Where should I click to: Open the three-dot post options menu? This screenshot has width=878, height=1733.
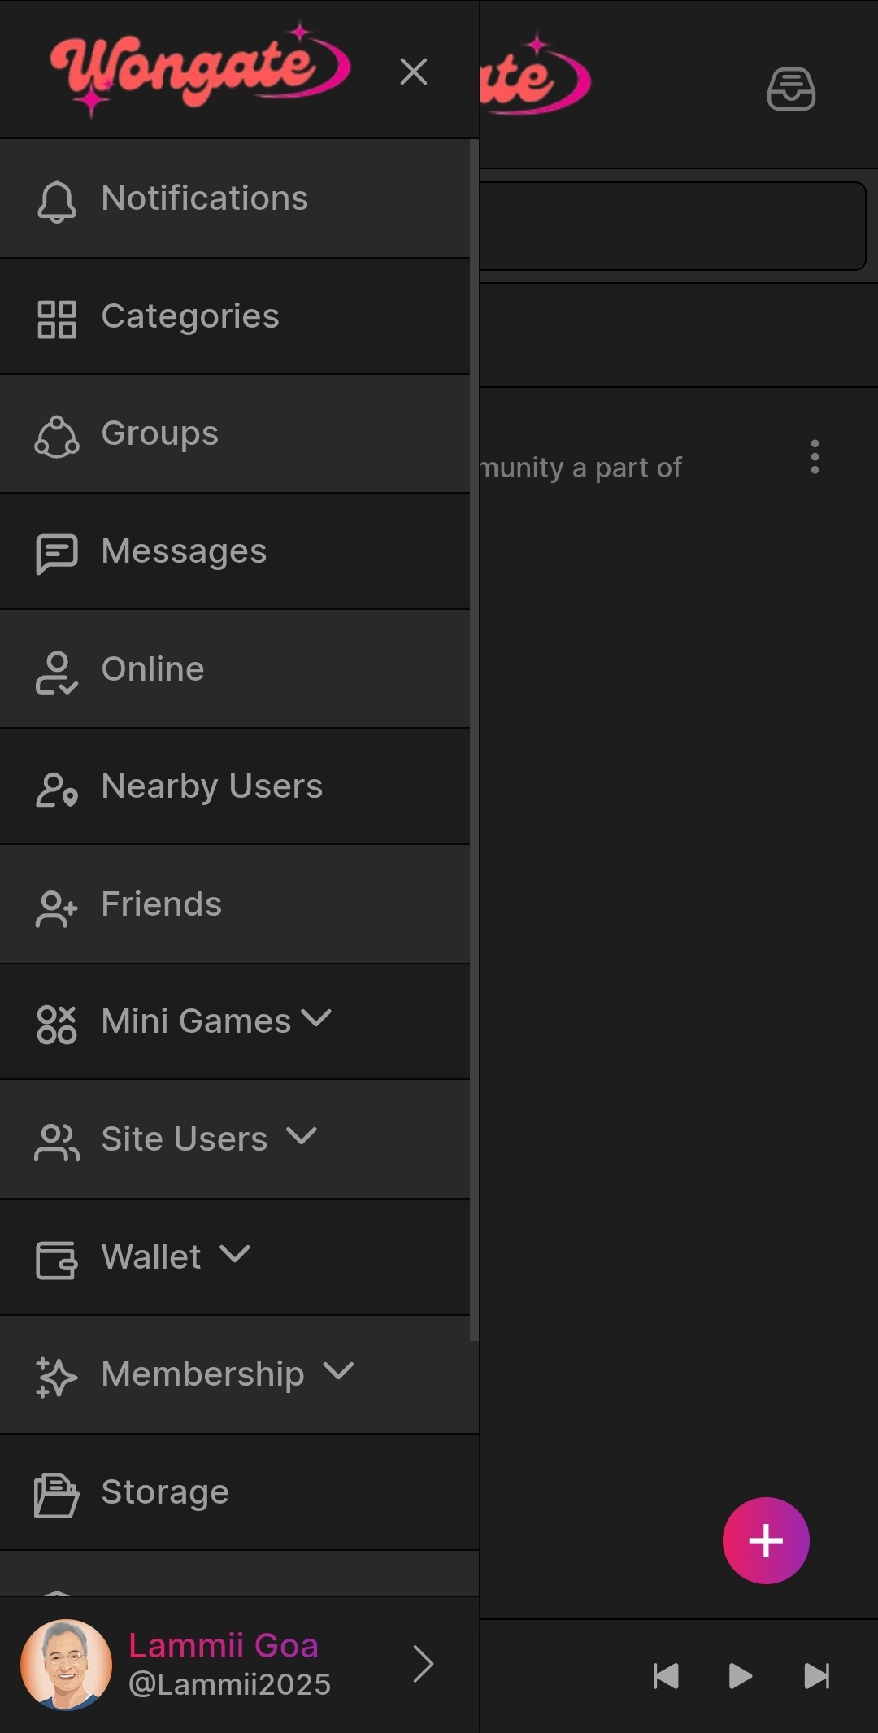[x=815, y=457]
